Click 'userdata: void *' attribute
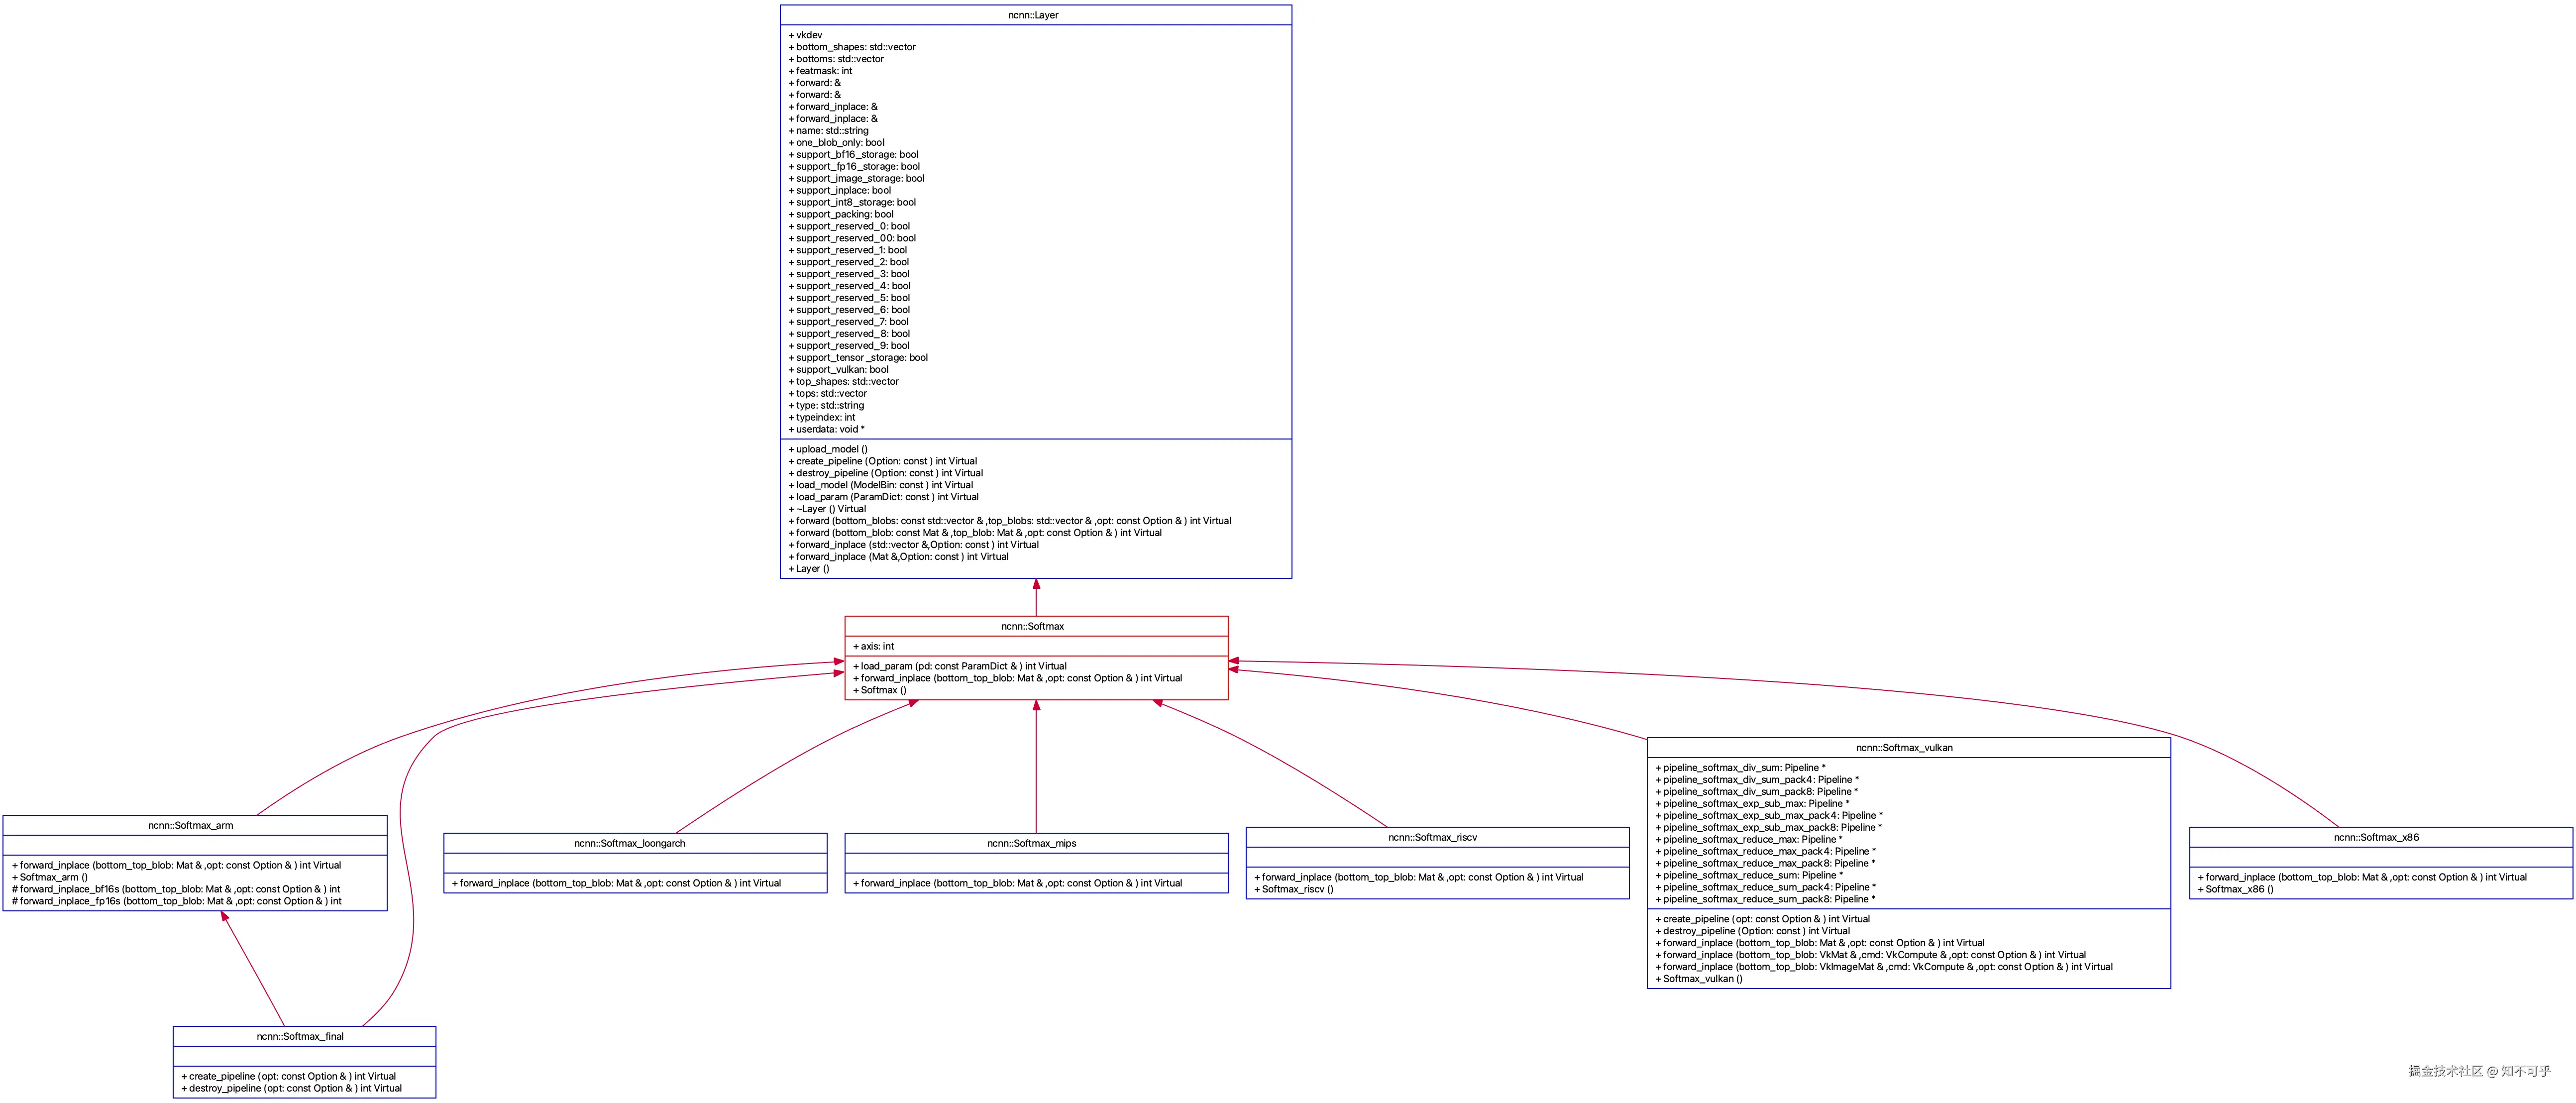Screen dimensions: 2576x1103 827,430
